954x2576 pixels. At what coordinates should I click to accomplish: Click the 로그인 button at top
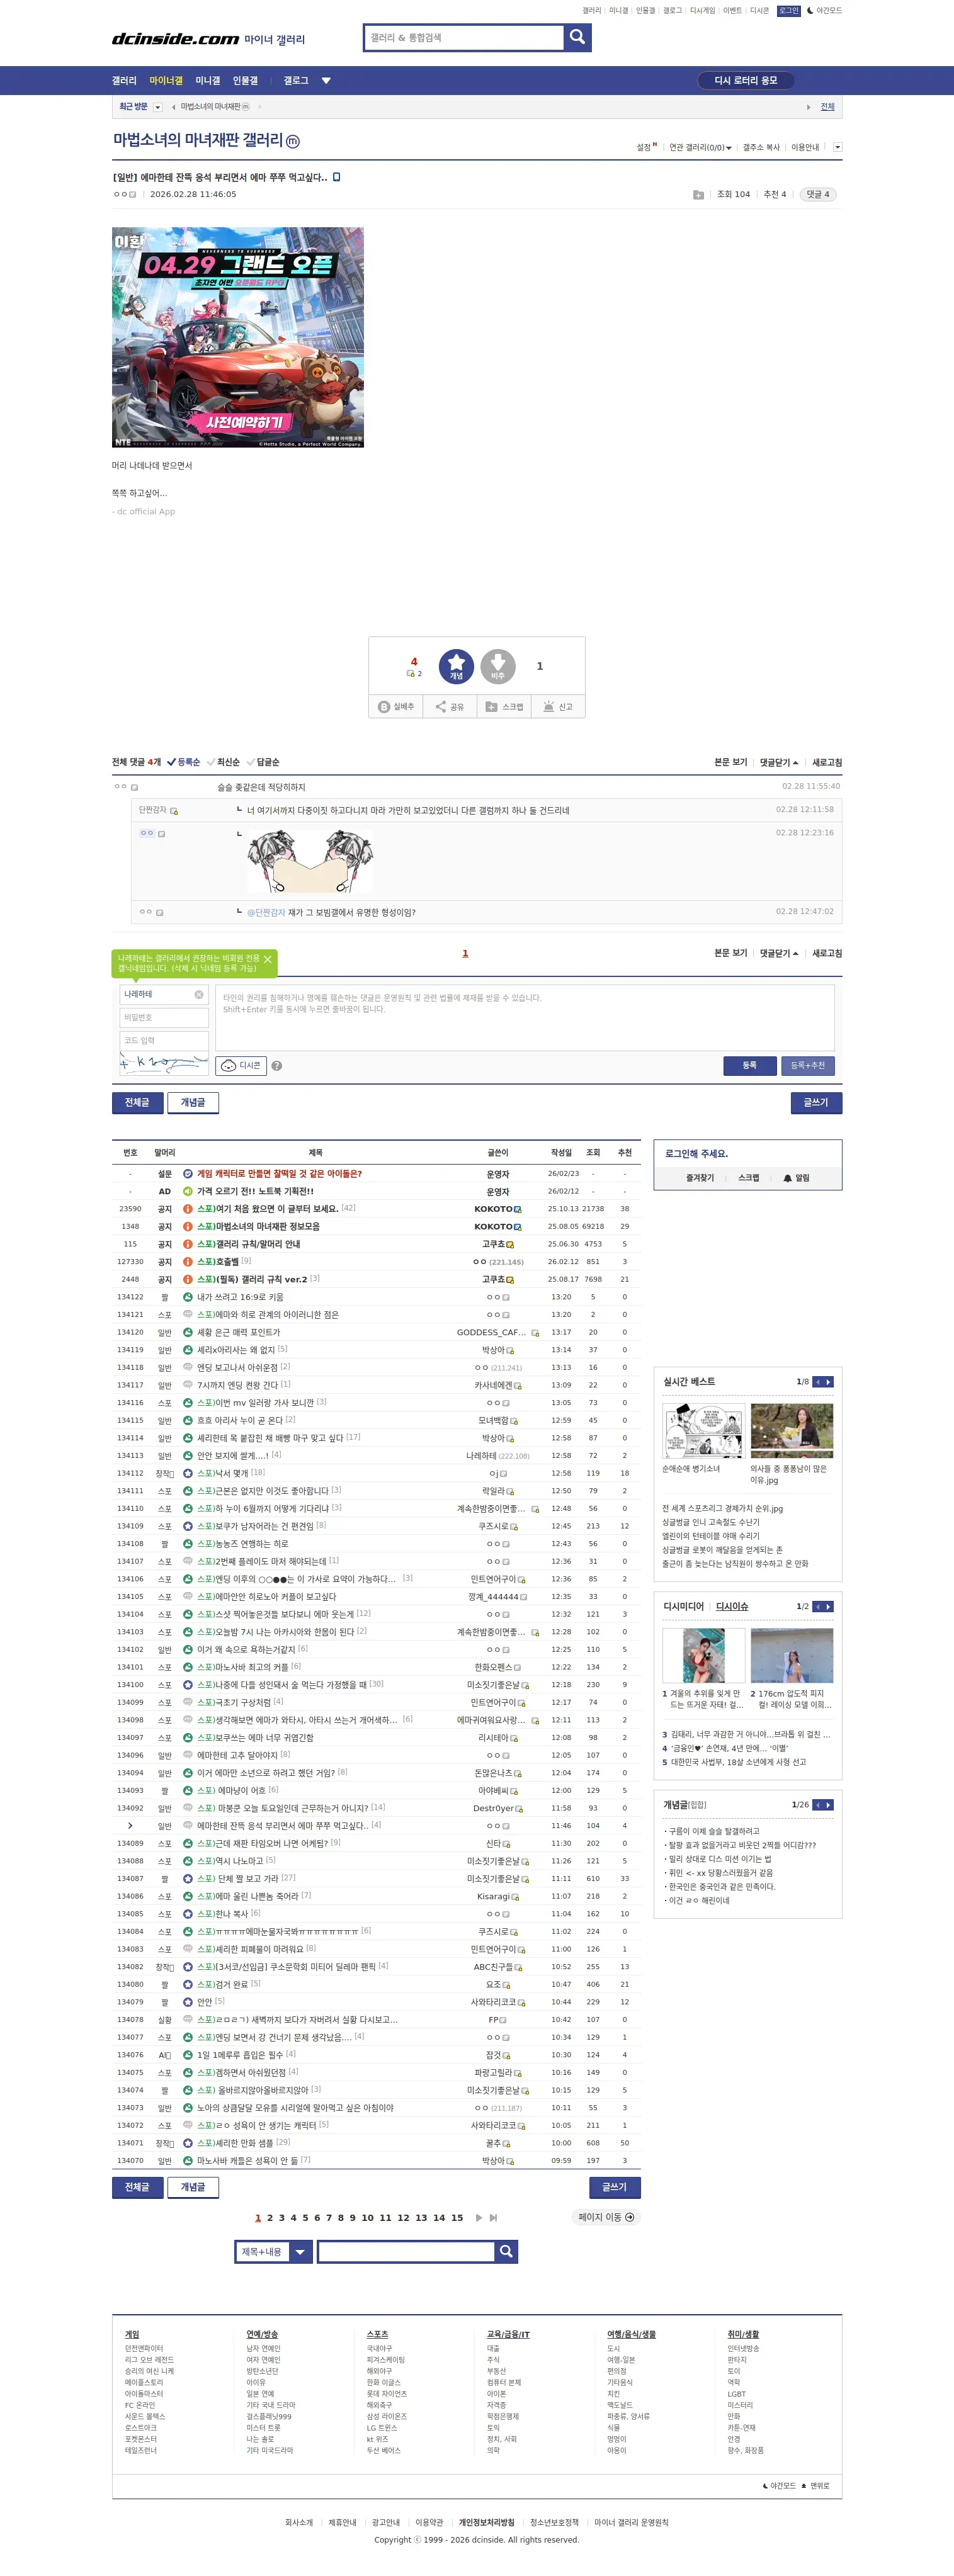click(789, 11)
